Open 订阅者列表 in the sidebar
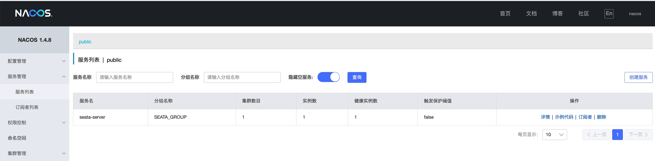 35,107
